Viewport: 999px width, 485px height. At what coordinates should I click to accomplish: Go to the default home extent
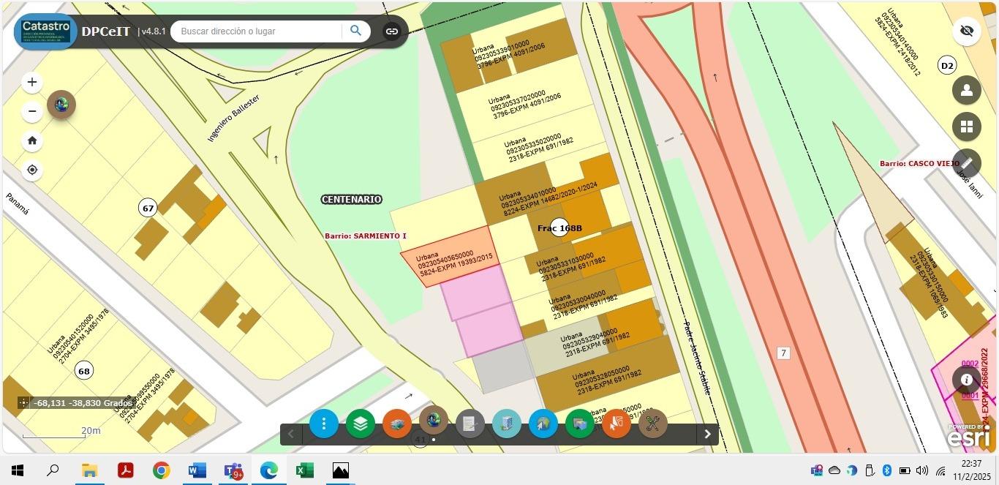[x=32, y=140]
